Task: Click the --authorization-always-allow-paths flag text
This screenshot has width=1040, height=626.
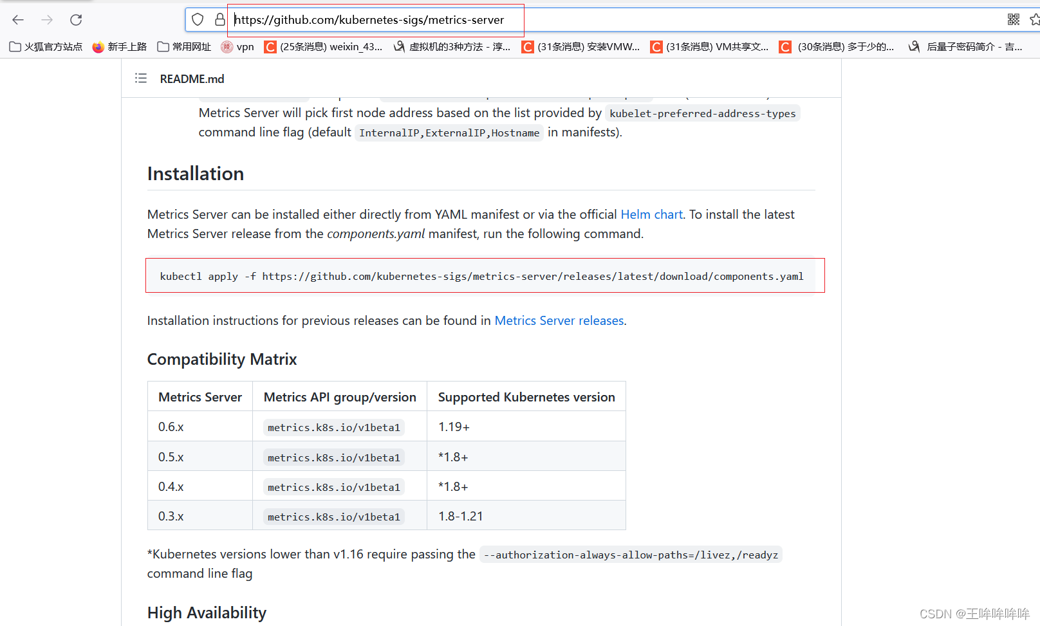Action: pyautogui.click(x=631, y=555)
